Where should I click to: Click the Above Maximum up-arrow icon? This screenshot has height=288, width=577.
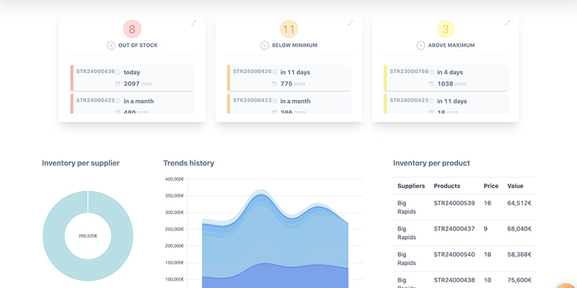point(420,45)
